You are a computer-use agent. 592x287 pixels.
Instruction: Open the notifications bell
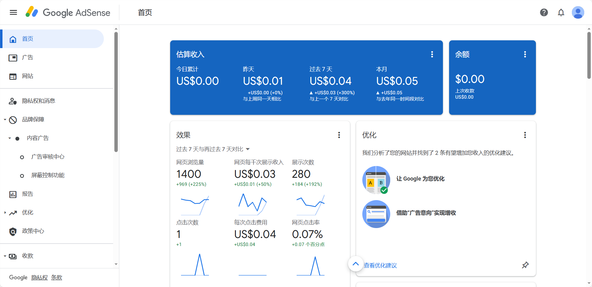(x=561, y=12)
